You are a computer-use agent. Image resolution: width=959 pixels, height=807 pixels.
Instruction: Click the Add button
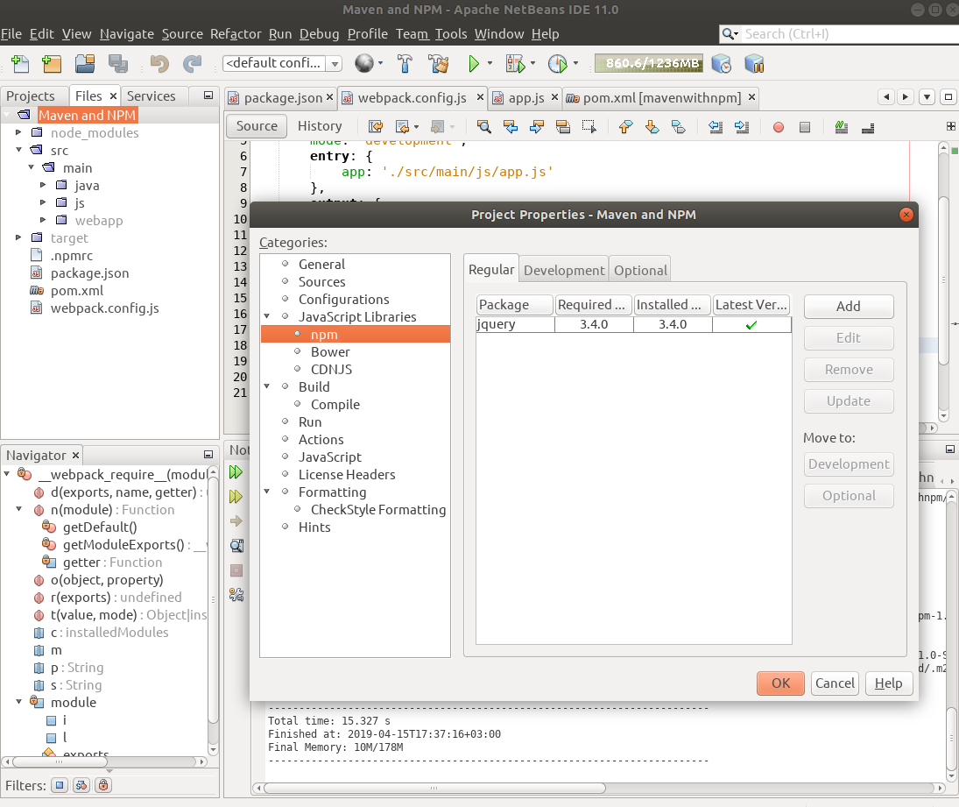pos(849,306)
